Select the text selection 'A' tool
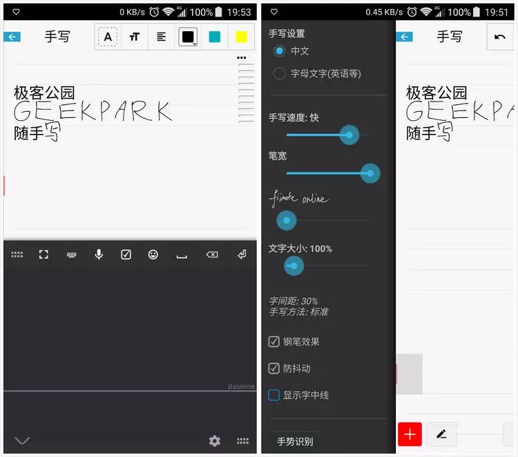The width and height of the screenshot is (518, 457). 108,37
